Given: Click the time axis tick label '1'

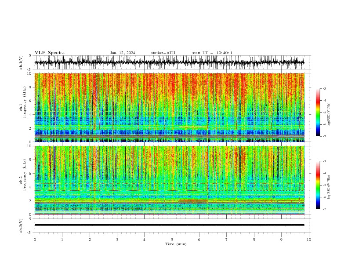Looking at the screenshot, I should pos(62,240).
